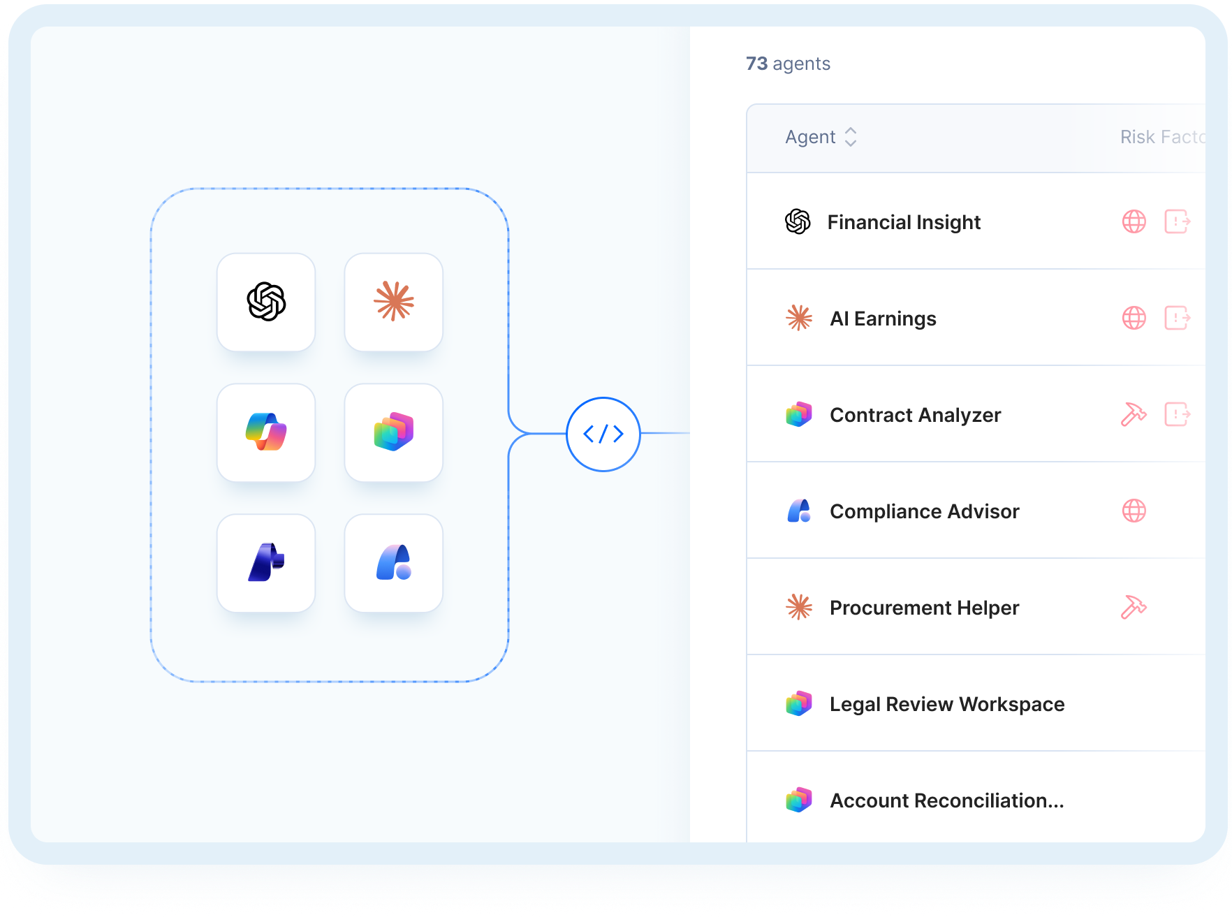Click the light blue rounded A logo tile
The width and height of the screenshot is (1232, 922).
[x=394, y=563]
